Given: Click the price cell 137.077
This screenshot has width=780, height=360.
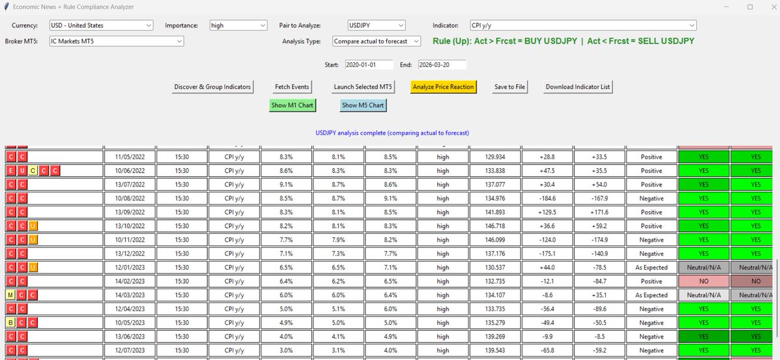Looking at the screenshot, I should click(495, 185).
